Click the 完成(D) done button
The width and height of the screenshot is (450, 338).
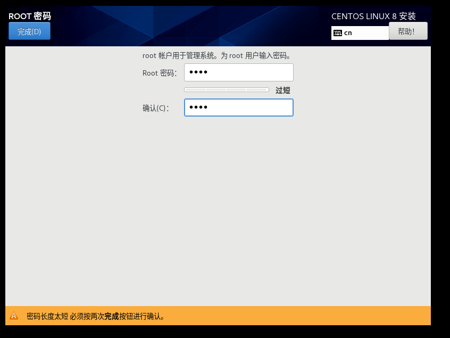coord(29,31)
